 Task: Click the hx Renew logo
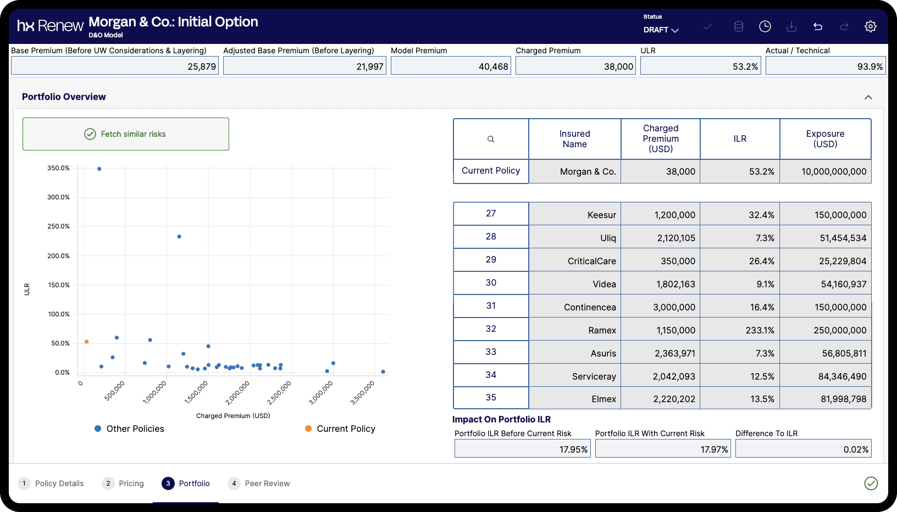tap(50, 26)
